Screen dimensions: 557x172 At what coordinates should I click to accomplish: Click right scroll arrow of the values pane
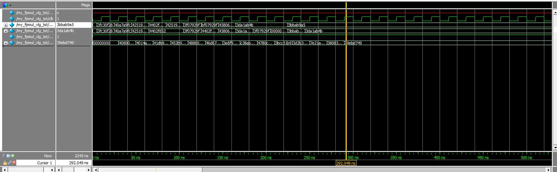89,170
